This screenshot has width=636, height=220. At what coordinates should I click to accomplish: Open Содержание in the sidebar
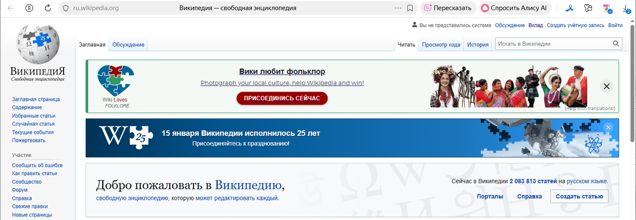click(27, 107)
